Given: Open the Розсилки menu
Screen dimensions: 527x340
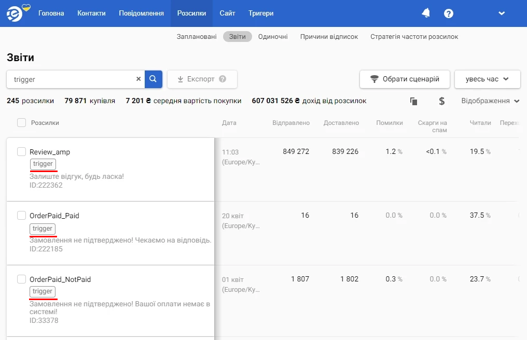Looking at the screenshot, I should tap(191, 13).
